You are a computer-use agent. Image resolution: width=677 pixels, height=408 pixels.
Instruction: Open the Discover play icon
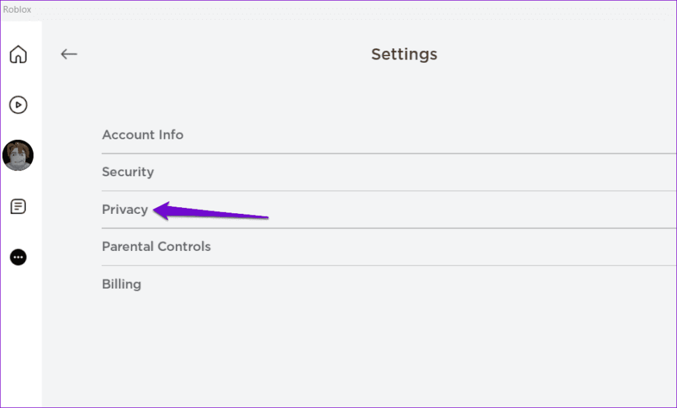click(19, 104)
